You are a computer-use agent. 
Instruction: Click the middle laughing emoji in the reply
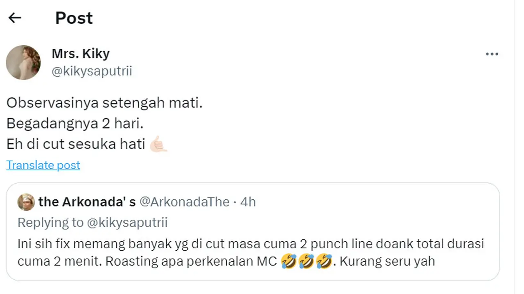306,261
